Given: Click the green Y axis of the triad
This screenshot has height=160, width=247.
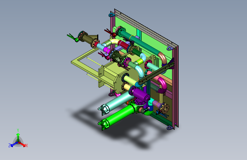Looking at the screenshot, I should pyautogui.click(x=18, y=137).
